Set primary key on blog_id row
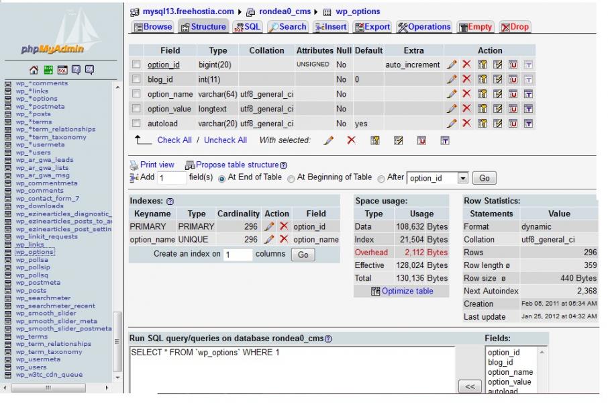Image resolution: width=608 pixels, height=403 pixels. [x=482, y=79]
